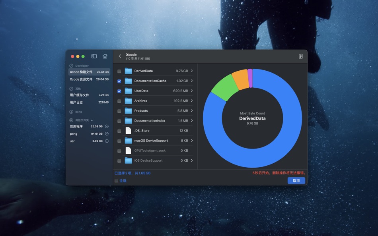
Task: Click the Archives folder icon
Action: tap(128, 101)
